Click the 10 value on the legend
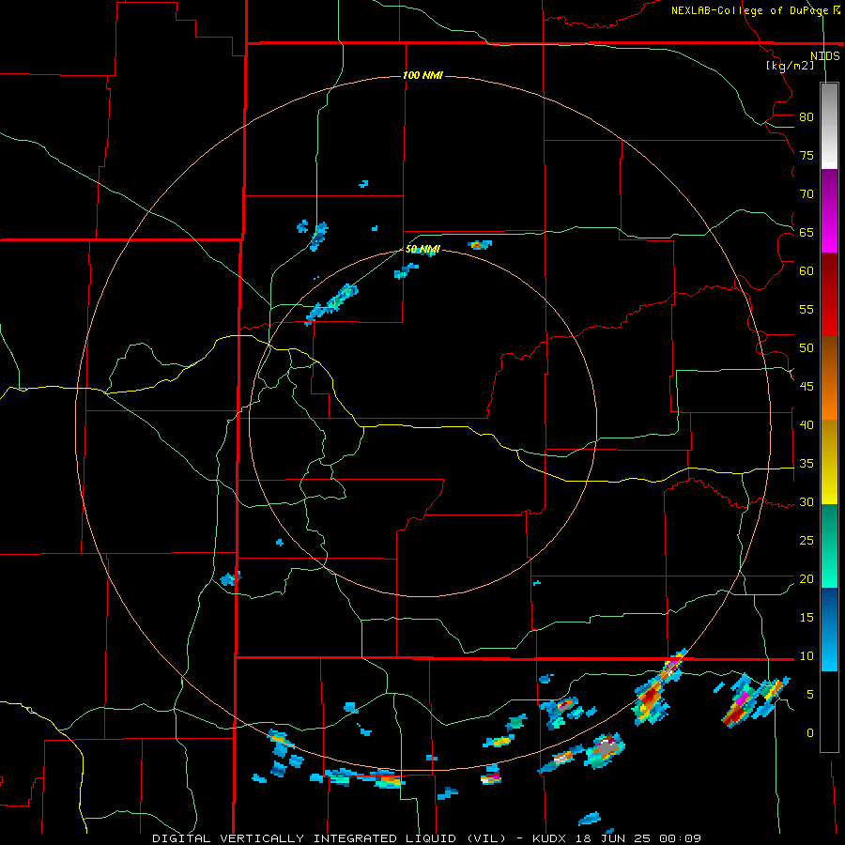 [807, 656]
